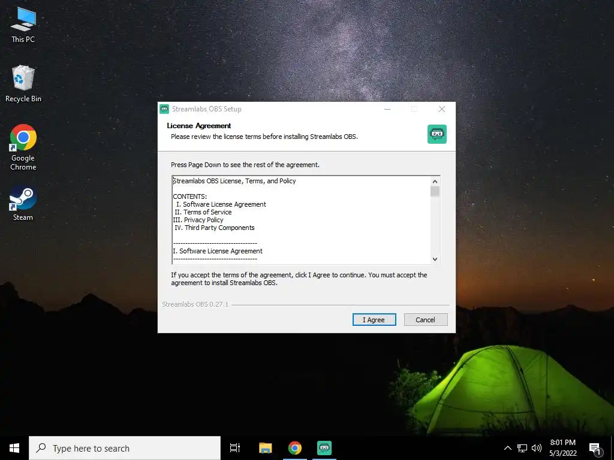The width and height of the screenshot is (614, 460).
Task: Open This PC desktop icon
Action: 23,25
